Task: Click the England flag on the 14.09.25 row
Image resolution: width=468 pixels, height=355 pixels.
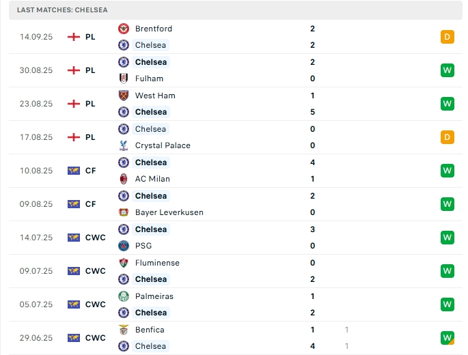Action: click(x=74, y=37)
